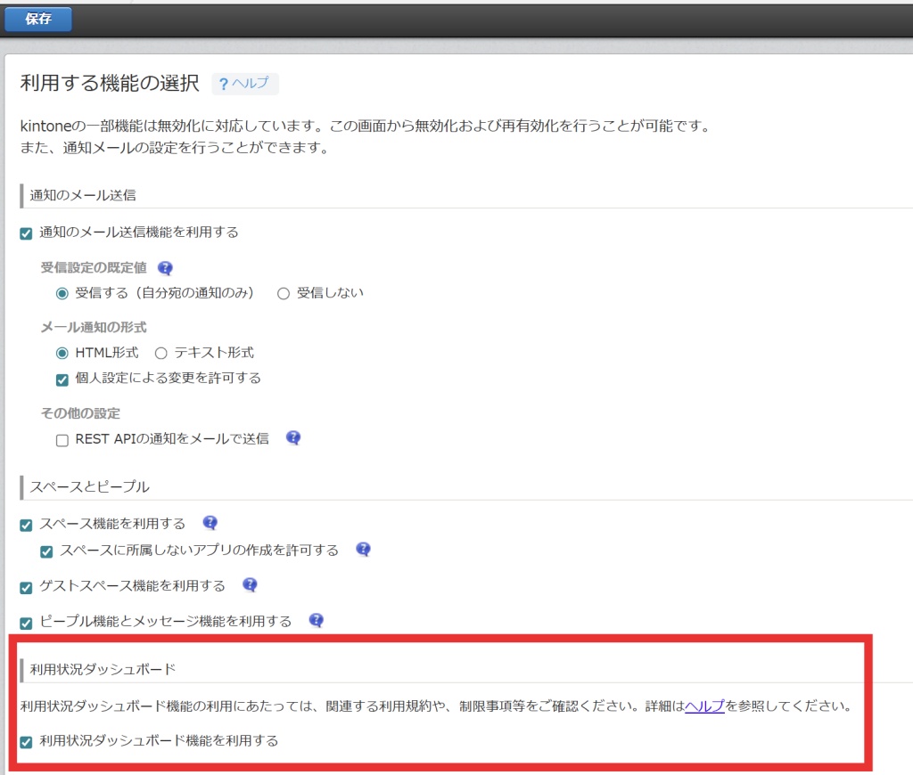Select 受信する（自分宛の通知のみ） radio button
The width and height of the screenshot is (913, 775).
(x=62, y=293)
